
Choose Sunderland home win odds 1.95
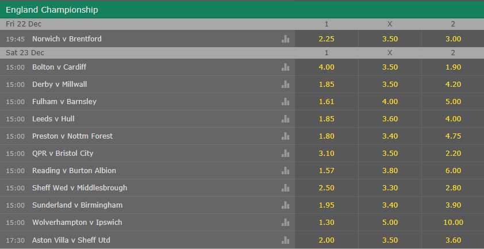[x=326, y=205]
